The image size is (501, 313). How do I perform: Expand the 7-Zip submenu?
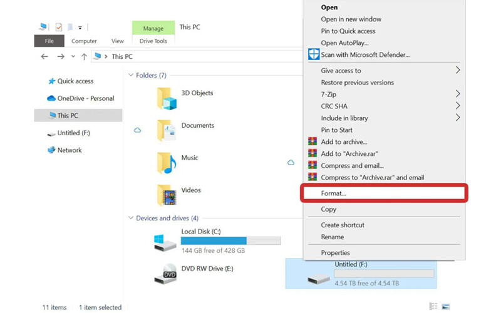click(458, 94)
